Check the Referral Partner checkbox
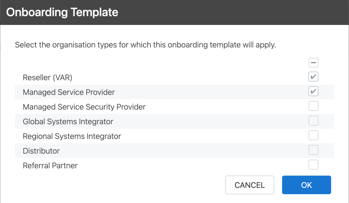This screenshot has height=203, width=349. (x=313, y=165)
